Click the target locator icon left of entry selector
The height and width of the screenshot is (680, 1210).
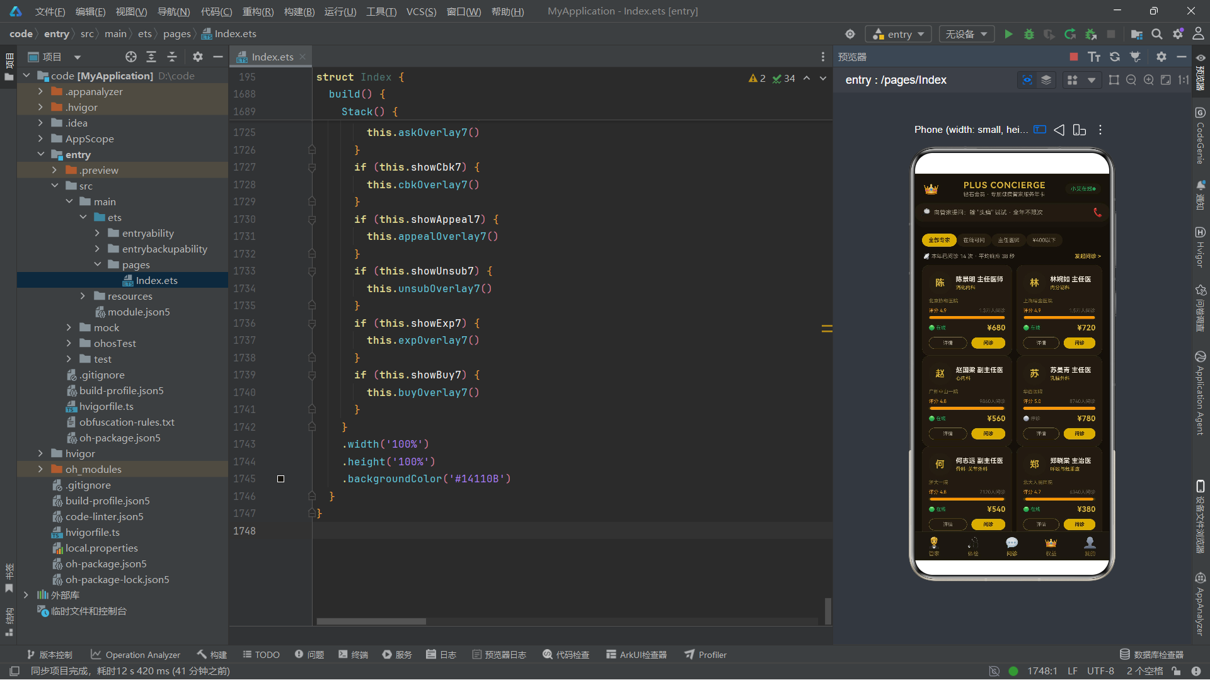(850, 34)
